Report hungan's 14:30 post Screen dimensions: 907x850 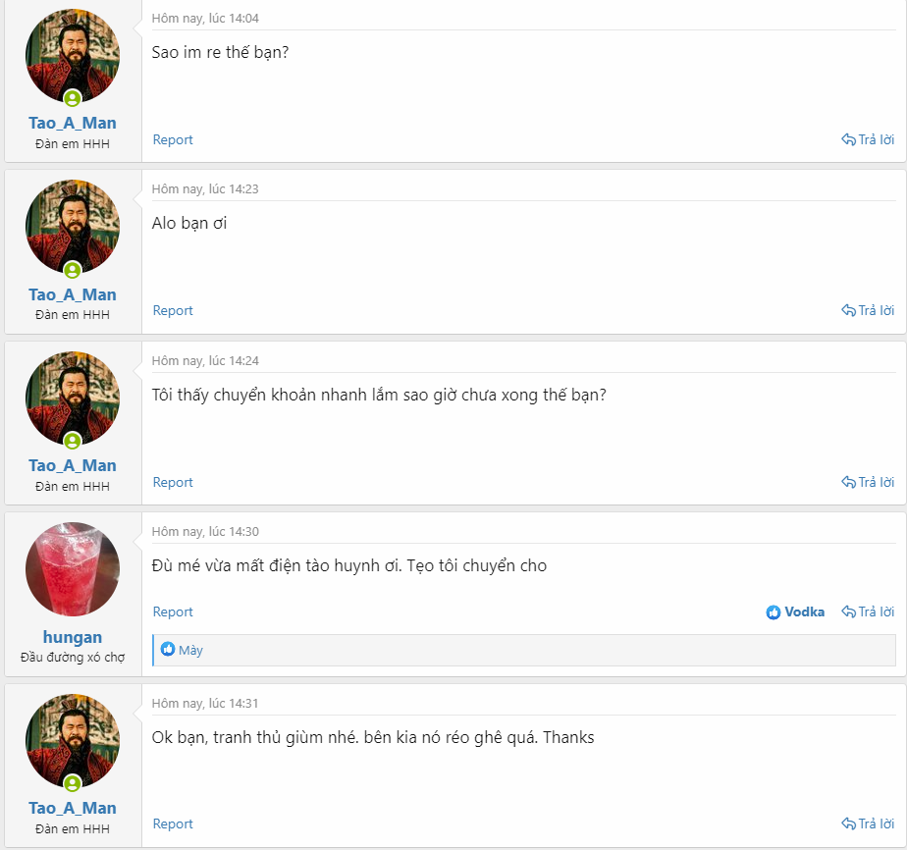click(173, 611)
